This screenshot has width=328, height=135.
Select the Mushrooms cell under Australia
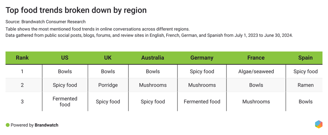tap(152, 85)
